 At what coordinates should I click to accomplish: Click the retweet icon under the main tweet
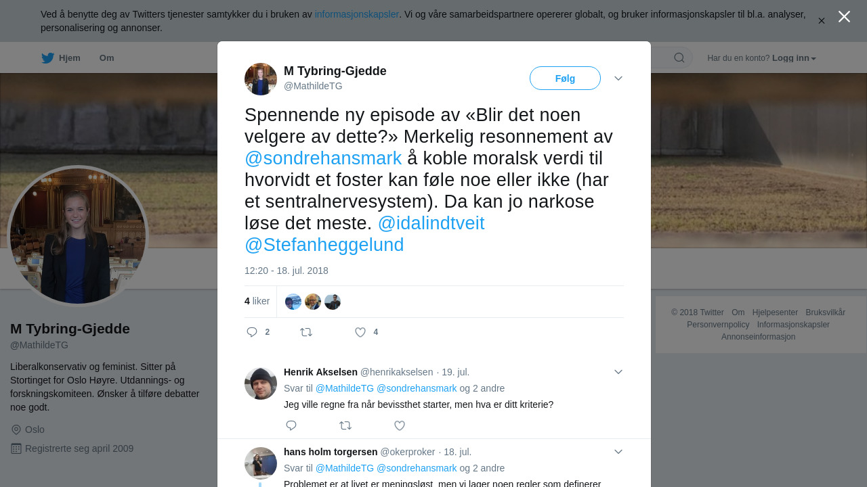306,332
